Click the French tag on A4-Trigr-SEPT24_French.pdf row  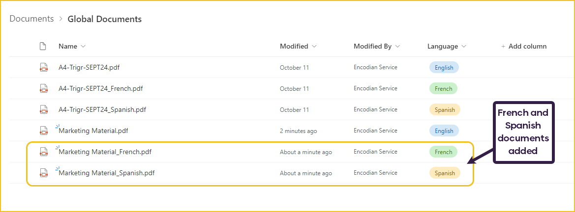(x=443, y=89)
